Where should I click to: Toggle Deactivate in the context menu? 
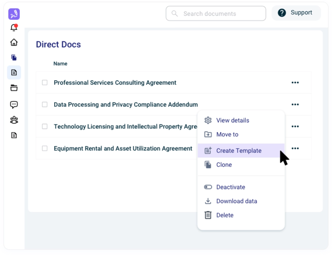tap(230, 187)
